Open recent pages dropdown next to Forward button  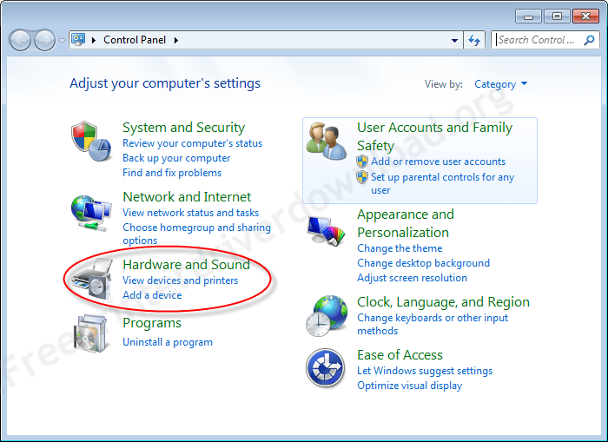[x=62, y=40]
